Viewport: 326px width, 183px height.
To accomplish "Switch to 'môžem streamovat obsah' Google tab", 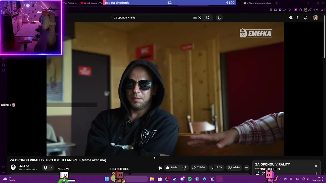I will (x=258, y=3).
